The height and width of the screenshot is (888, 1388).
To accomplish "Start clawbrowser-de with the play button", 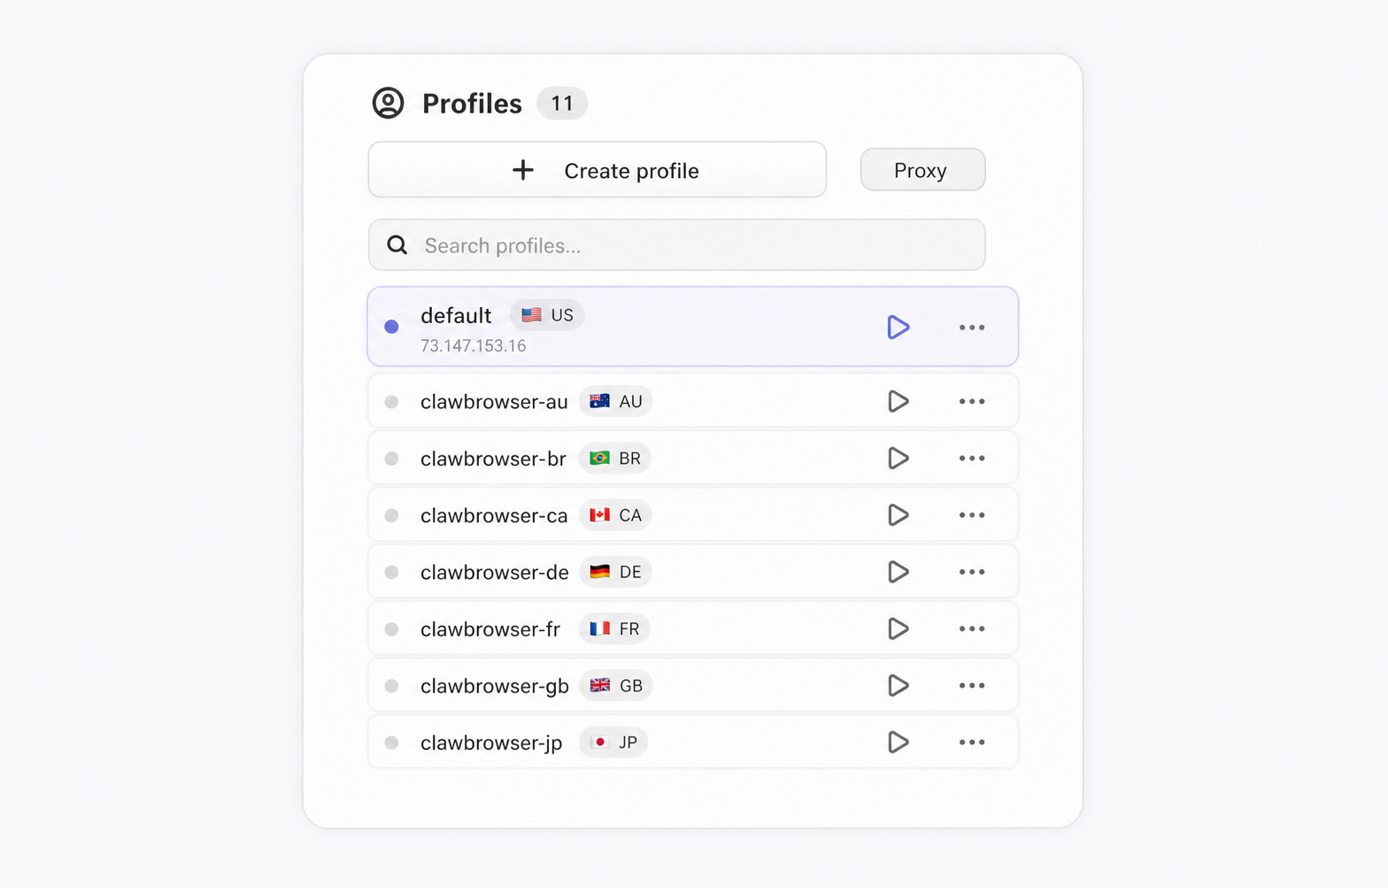I will click(x=898, y=572).
